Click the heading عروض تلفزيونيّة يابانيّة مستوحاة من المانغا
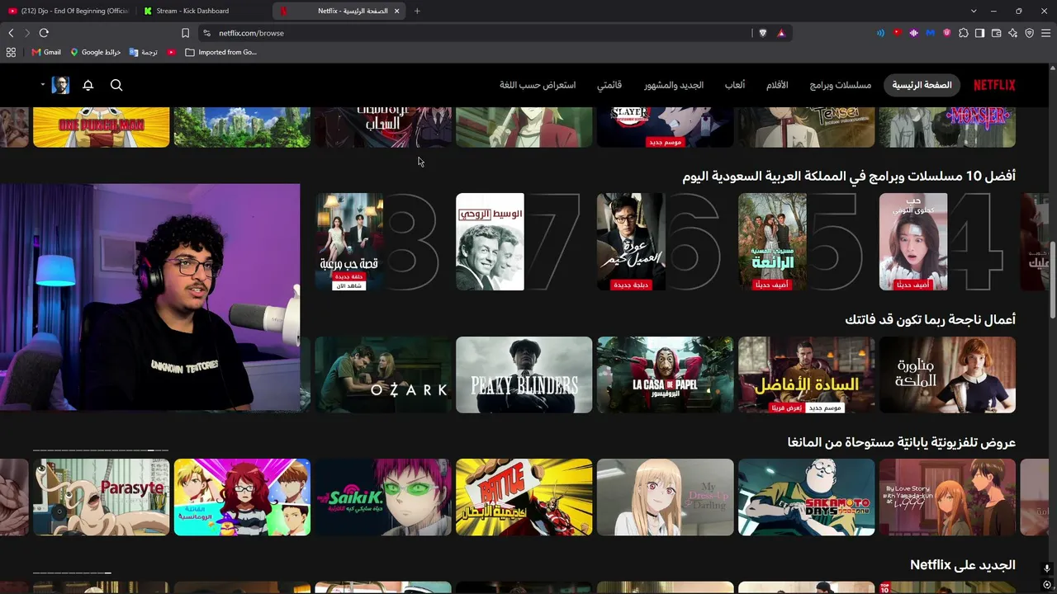Screen dimensions: 1057x594 click(902, 442)
